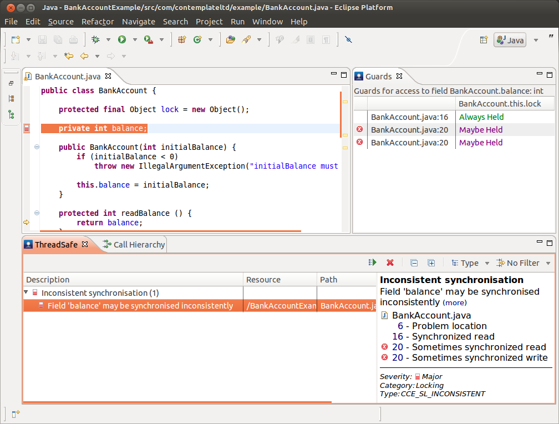Open the File menu
The width and height of the screenshot is (559, 424).
coord(11,22)
